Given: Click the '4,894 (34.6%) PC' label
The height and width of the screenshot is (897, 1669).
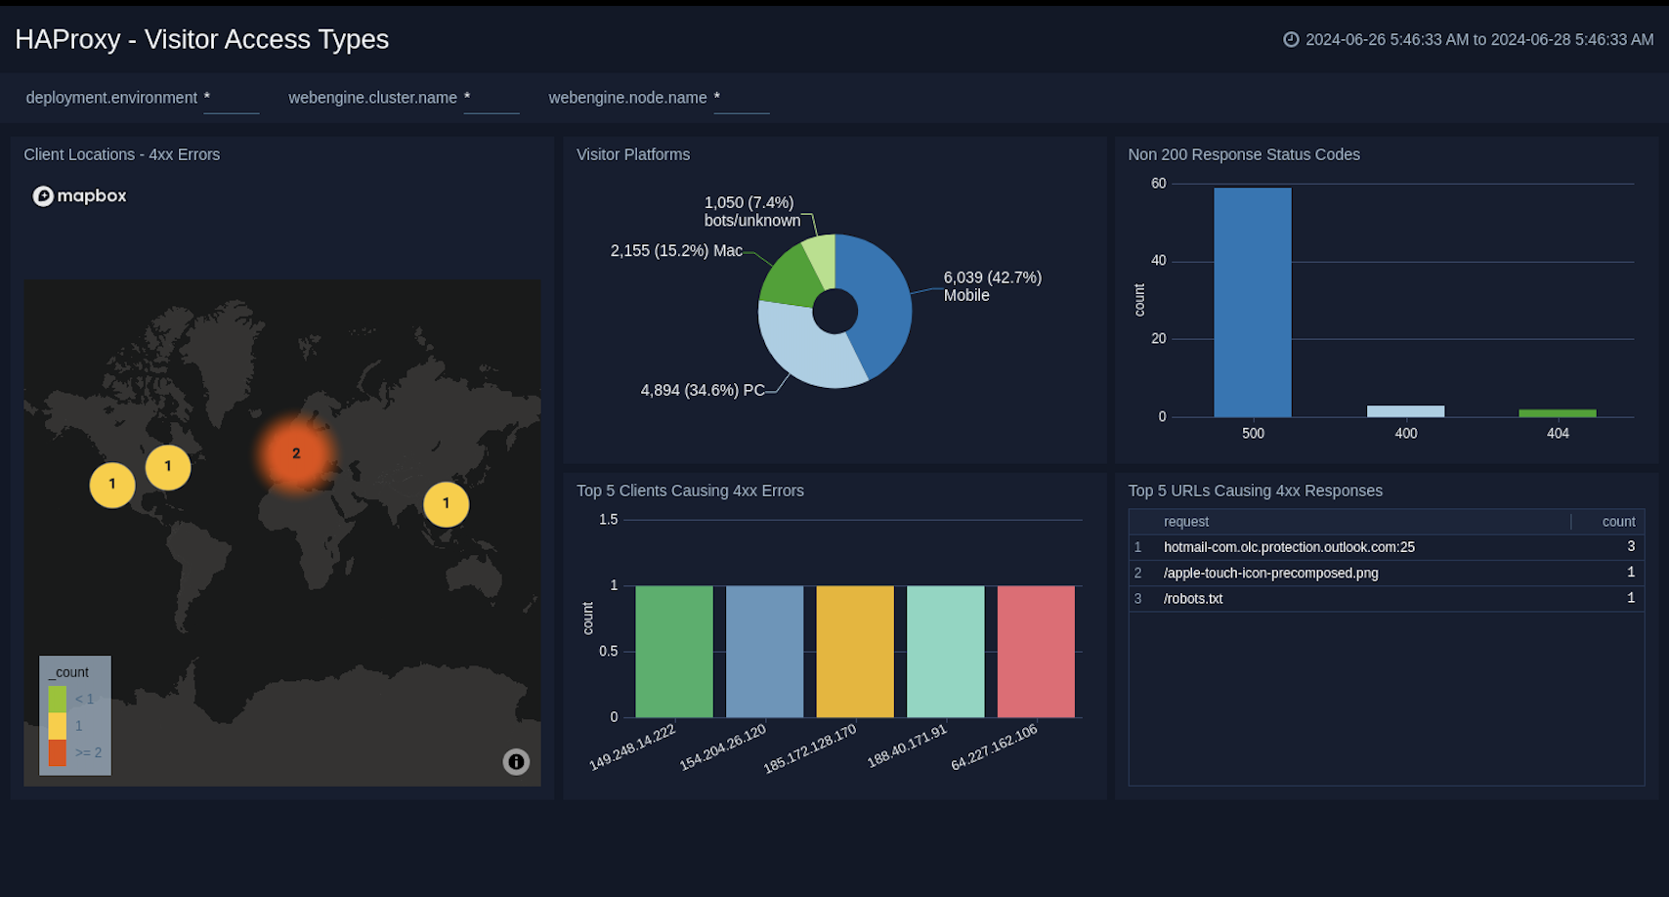Looking at the screenshot, I should (x=703, y=390).
